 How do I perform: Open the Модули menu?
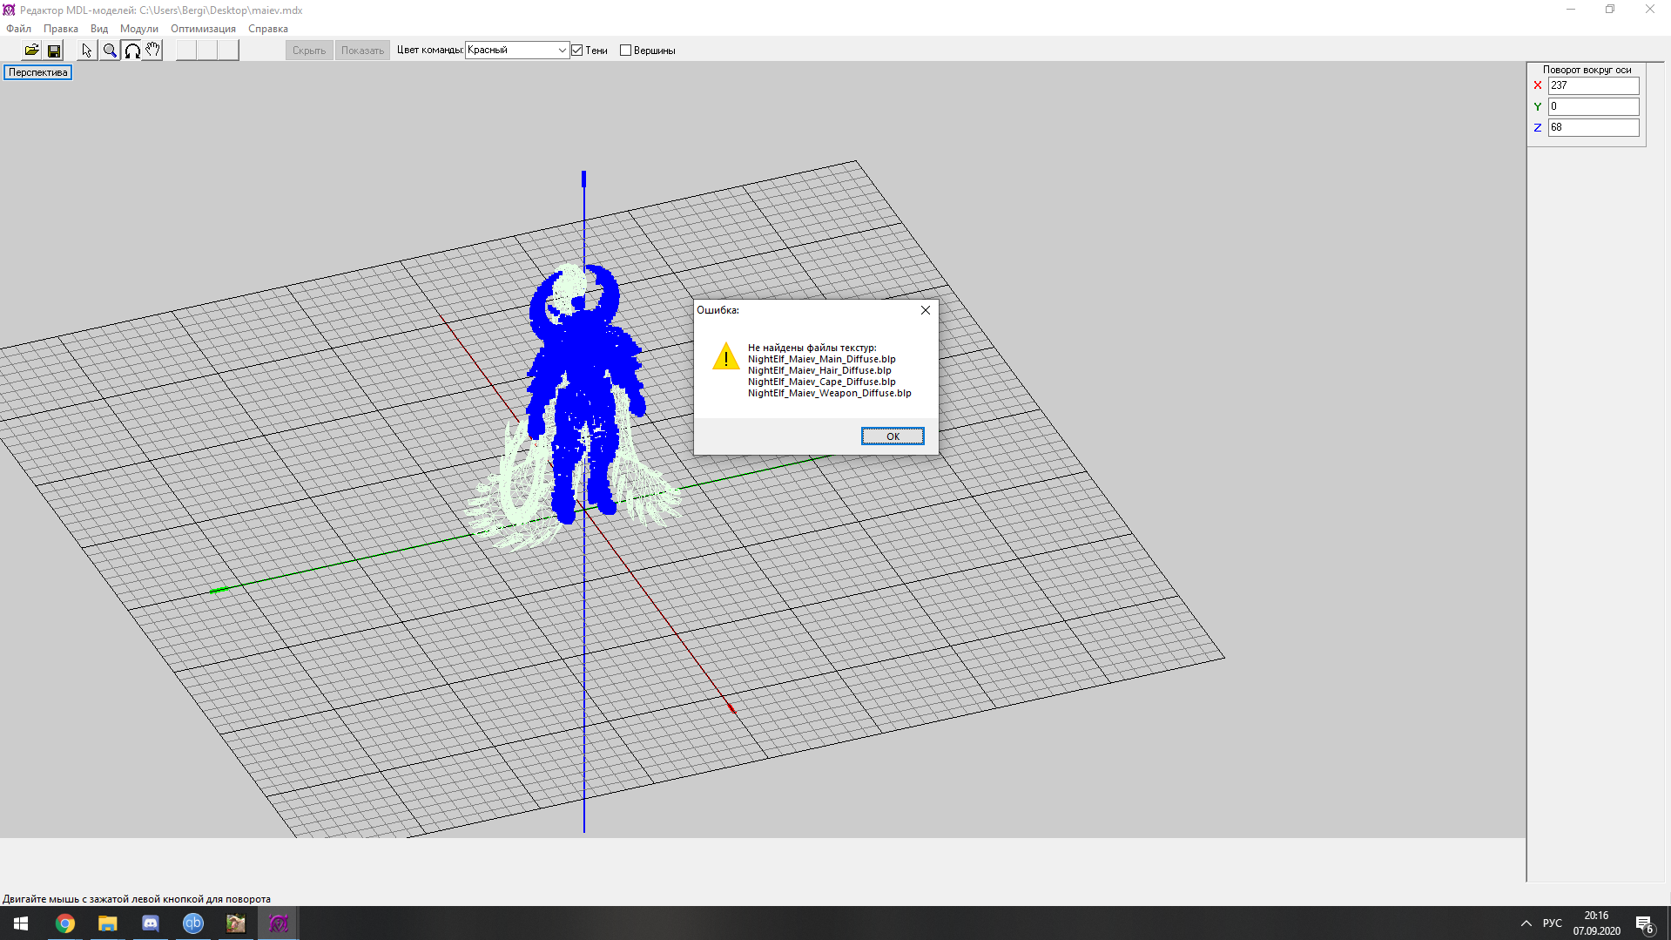click(x=138, y=29)
